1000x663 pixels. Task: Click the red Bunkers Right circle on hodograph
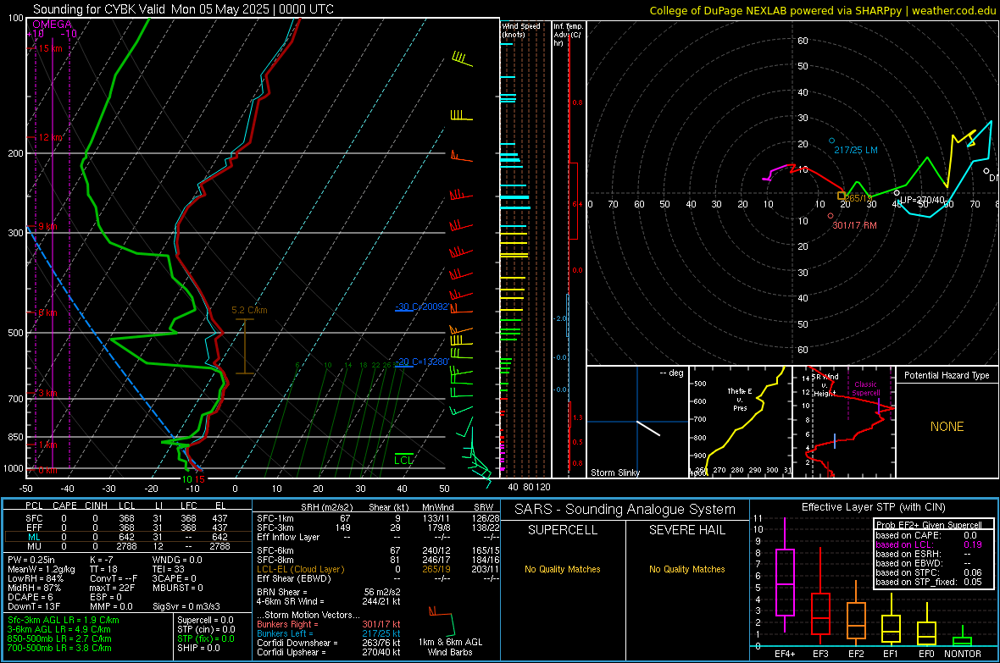(x=830, y=216)
